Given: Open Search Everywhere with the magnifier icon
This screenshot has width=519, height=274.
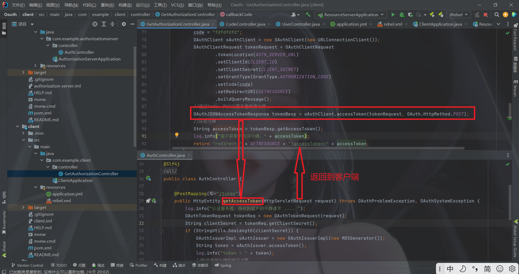Looking at the screenshot, I should 497,15.
